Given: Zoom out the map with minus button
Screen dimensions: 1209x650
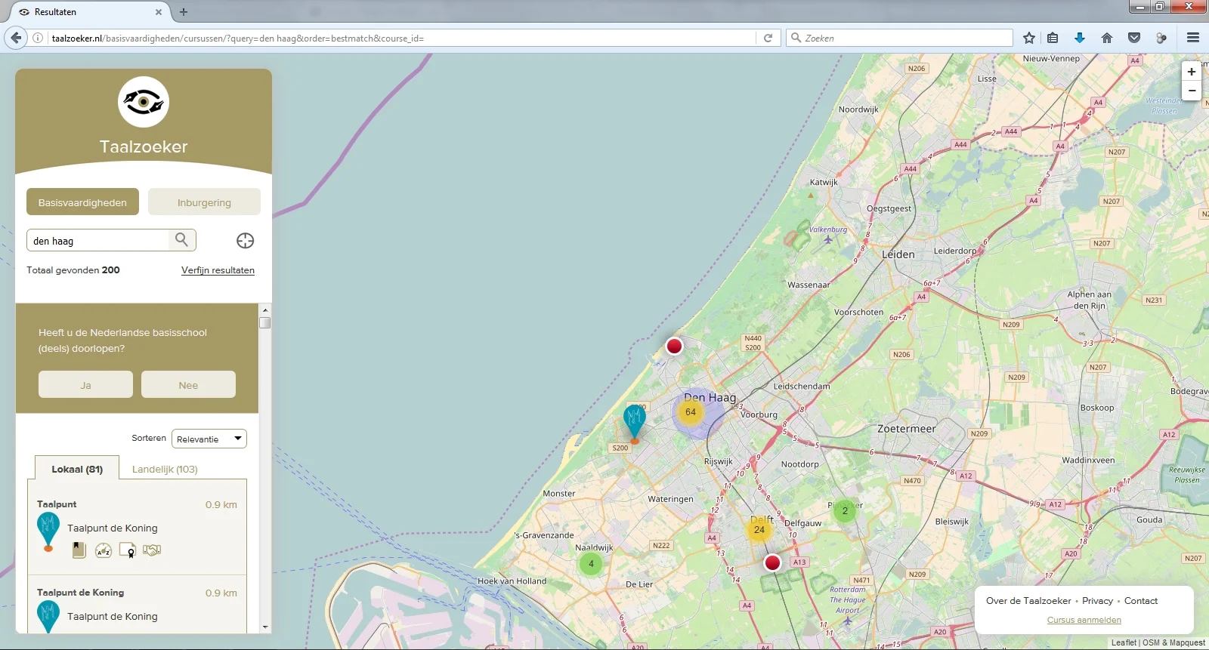Looking at the screenshot, I should point(1192,91).
